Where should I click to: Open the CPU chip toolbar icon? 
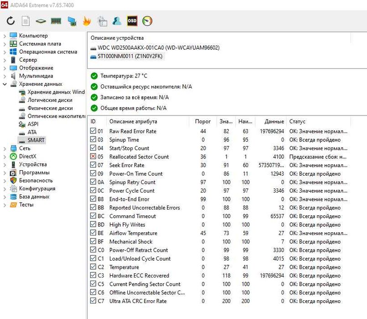tap(41, 21)
